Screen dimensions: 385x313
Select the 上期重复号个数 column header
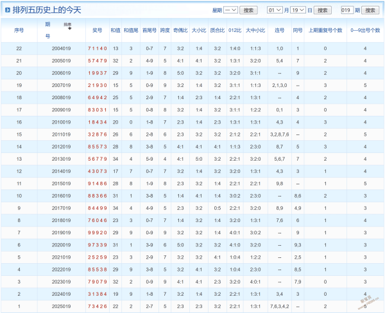coord(325,30)
